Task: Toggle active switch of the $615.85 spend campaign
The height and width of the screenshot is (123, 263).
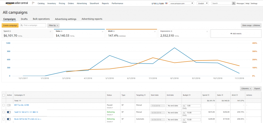Action: 9,112
